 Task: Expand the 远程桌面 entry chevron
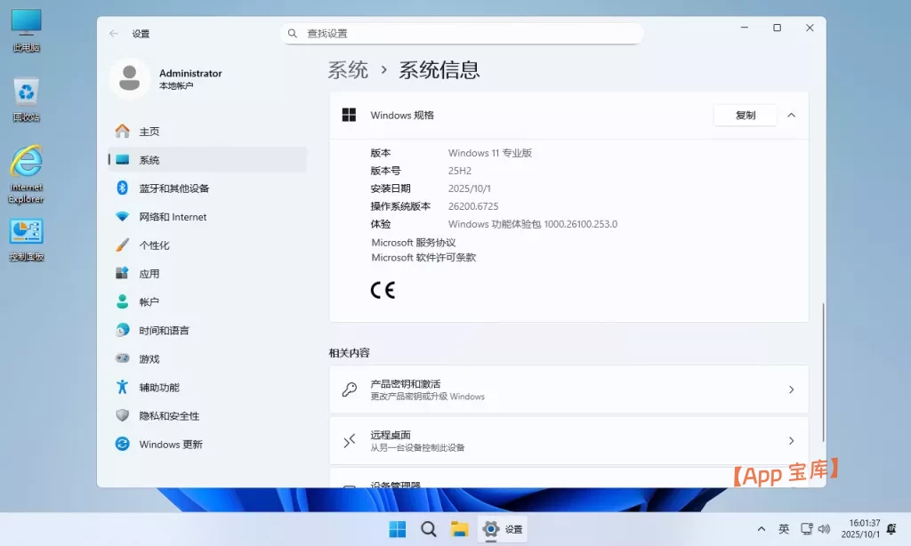pyautogui.click(x=791, y=440)
